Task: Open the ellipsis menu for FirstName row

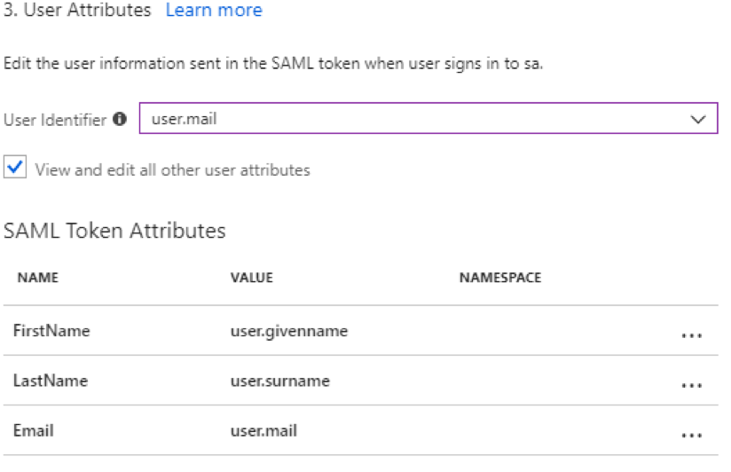Action: (x=692, y=336)
